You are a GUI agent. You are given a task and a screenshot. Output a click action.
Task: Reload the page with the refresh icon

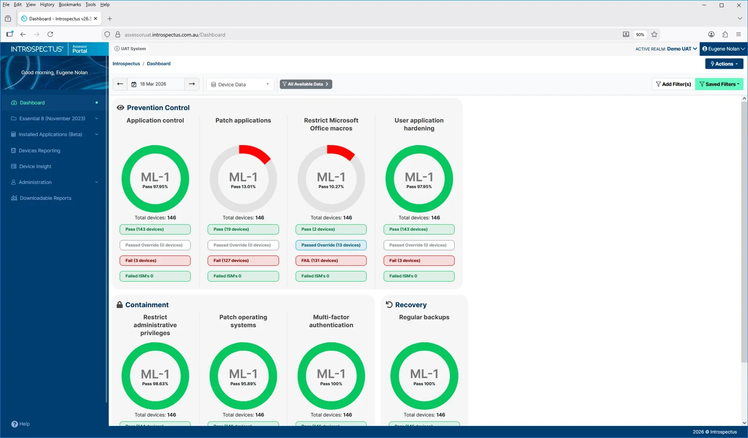coord(50,35)
